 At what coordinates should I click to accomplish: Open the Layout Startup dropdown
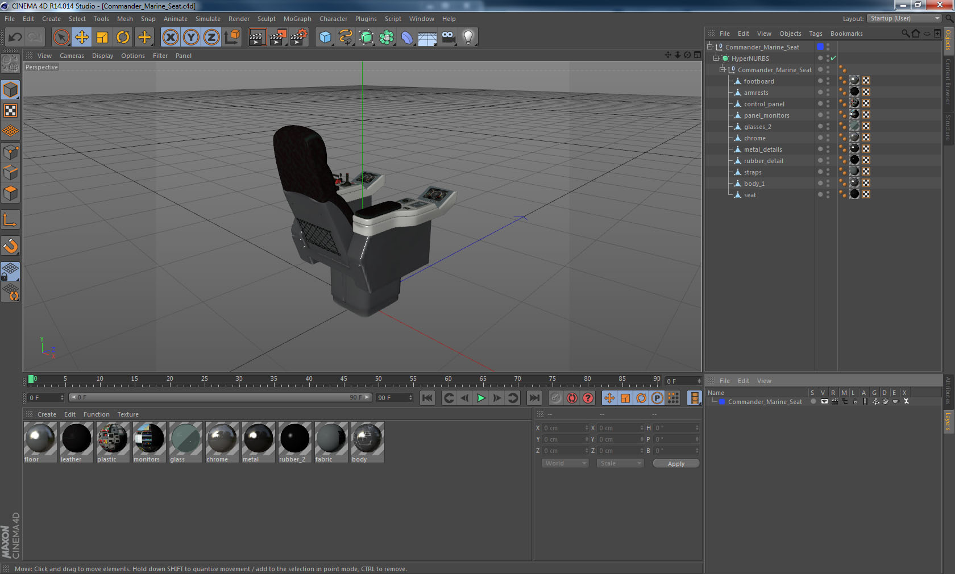904,18
